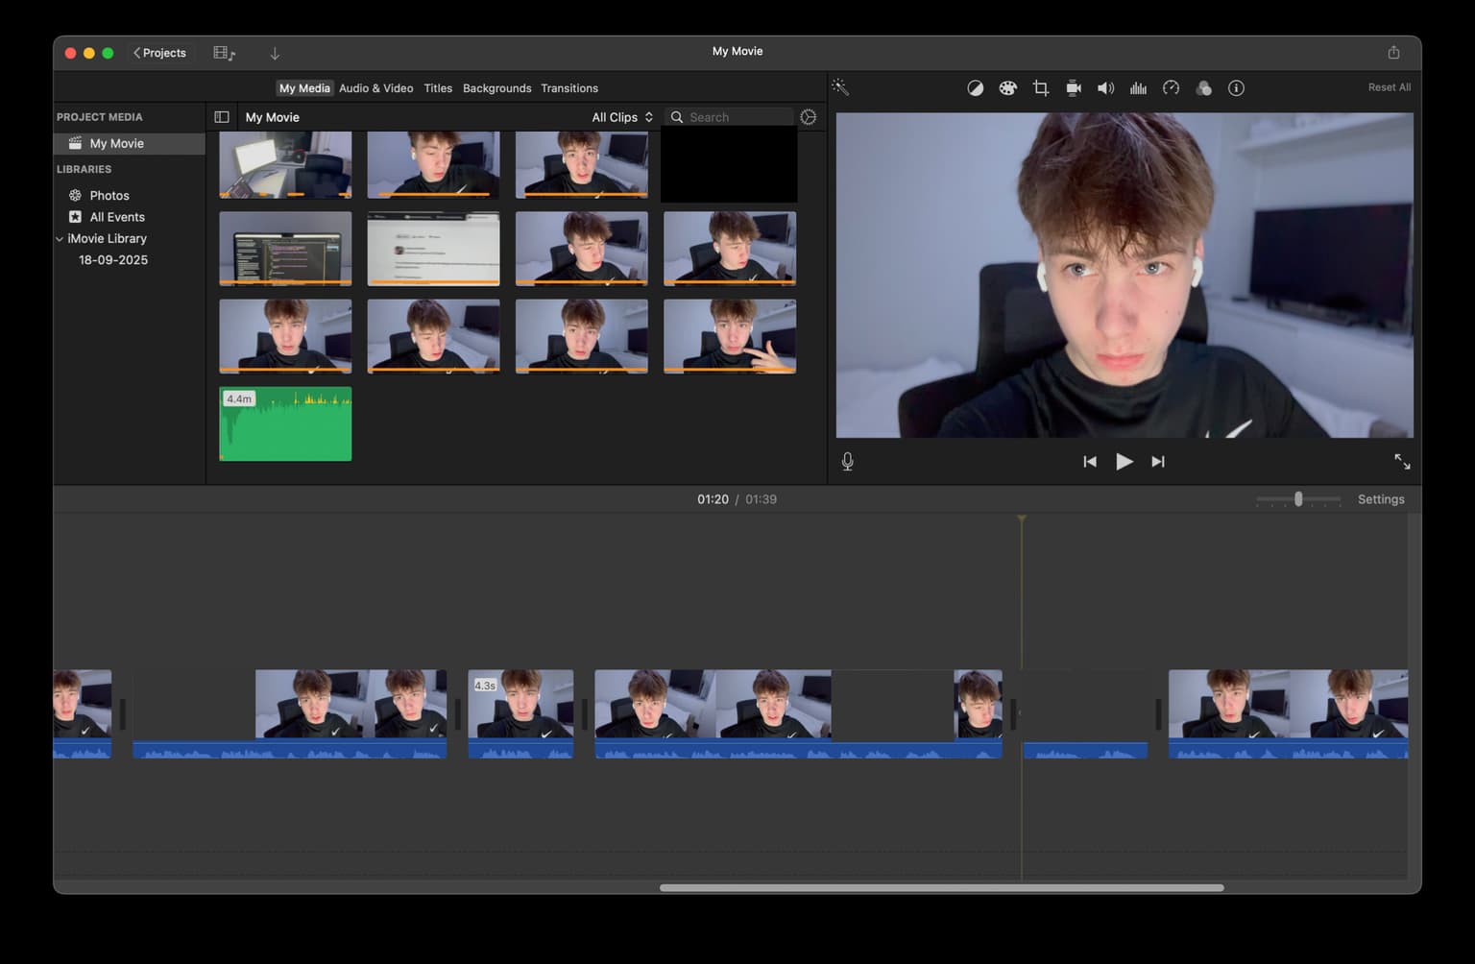The width and height of the screenshot is (1475, 964).
Task: Open Noise Reduction and Equalizer
Action: 1138,88
